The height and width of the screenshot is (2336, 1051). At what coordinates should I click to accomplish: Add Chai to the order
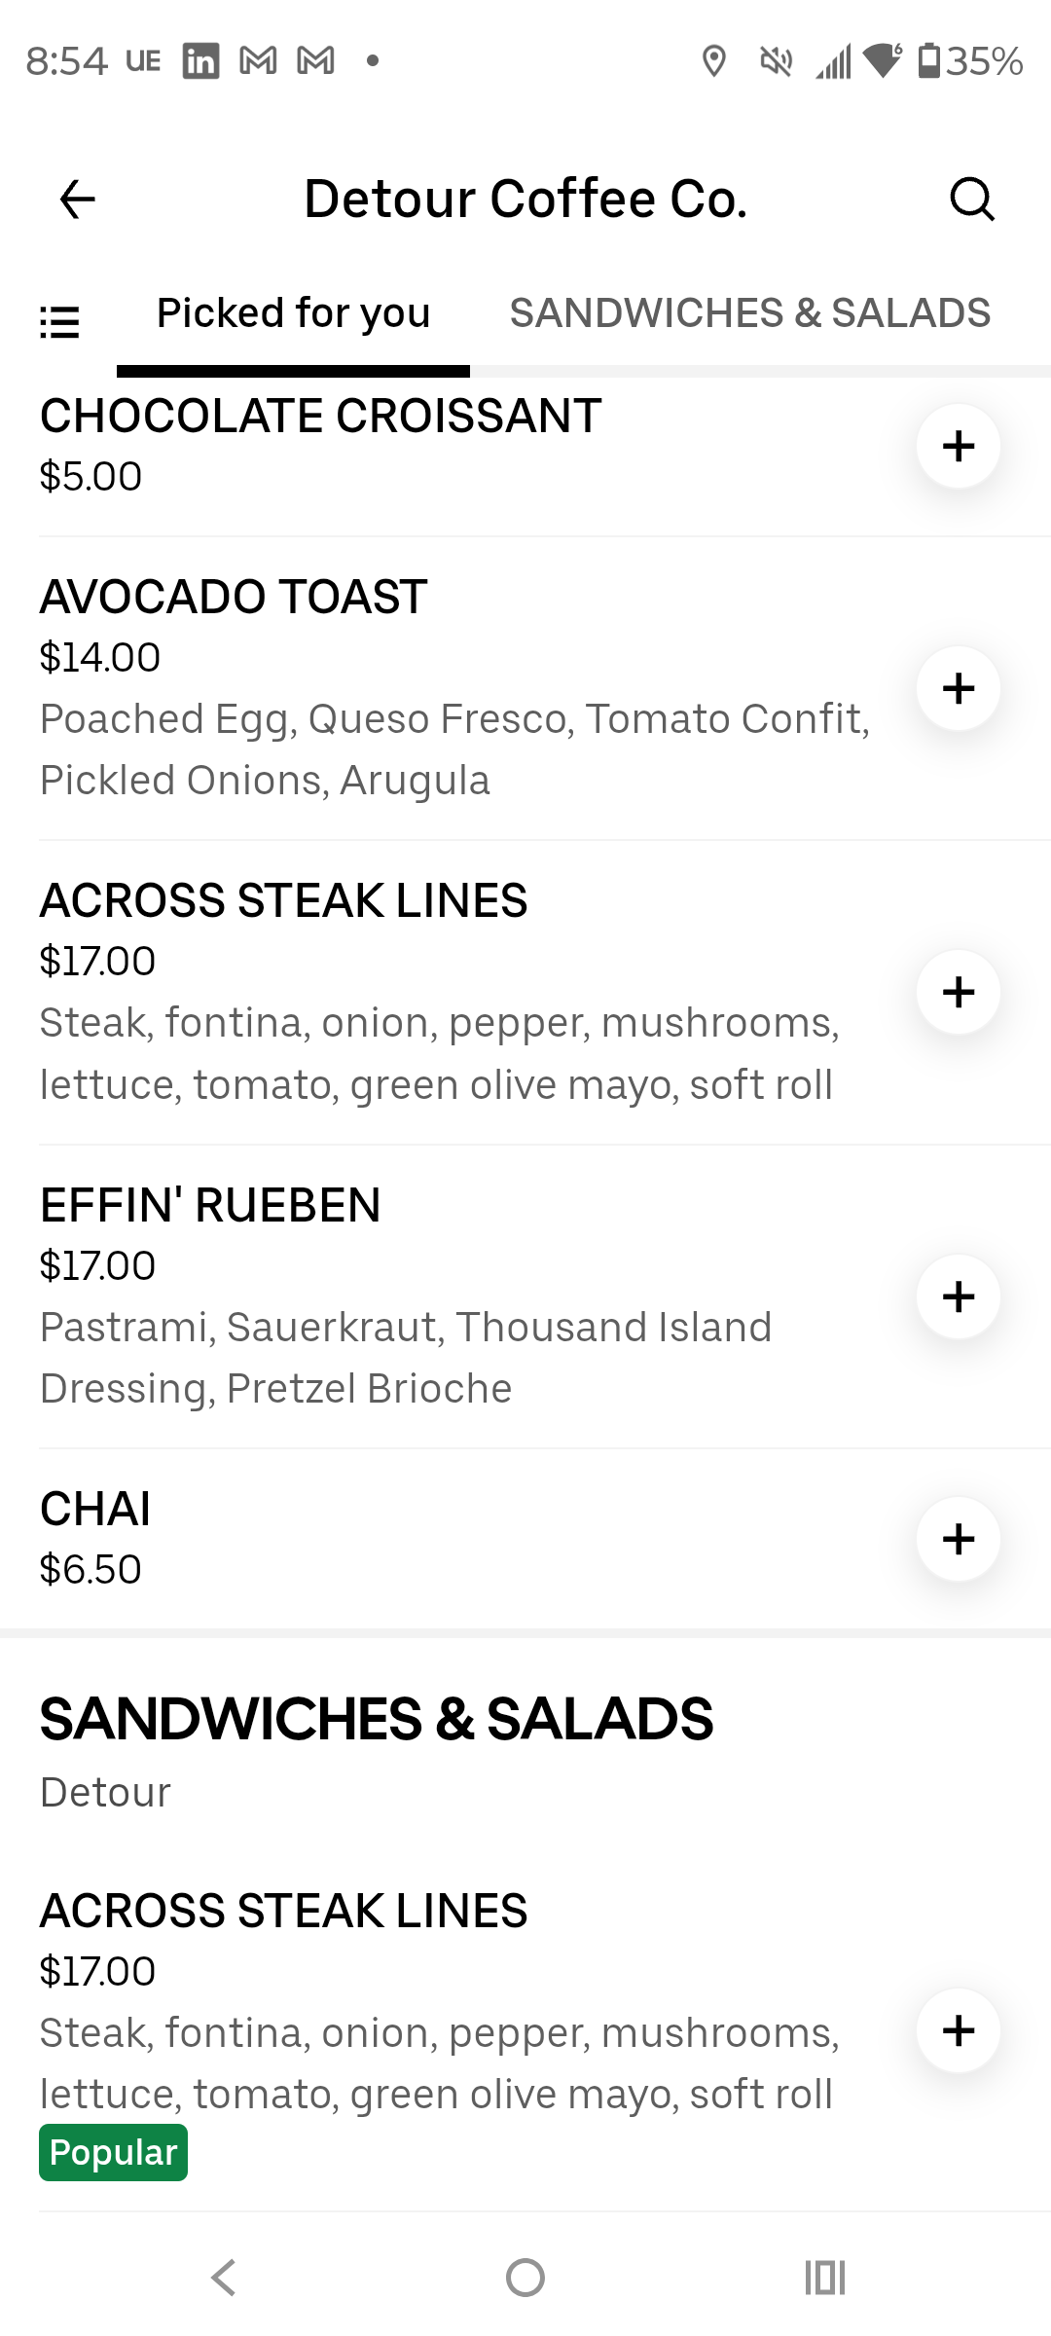point(959,1539)
